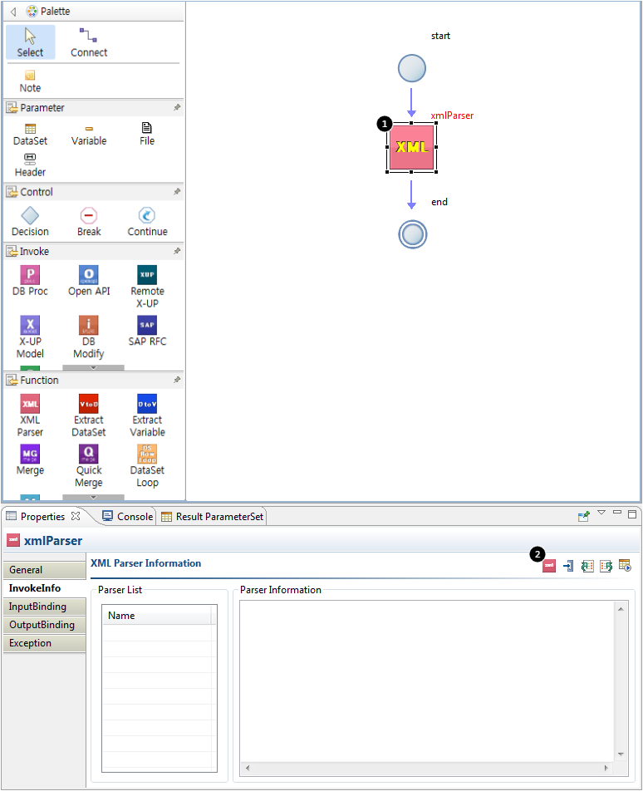Pin the Function palette drawer
Screen dimensions: 643x791
click(x=176, y=380)
